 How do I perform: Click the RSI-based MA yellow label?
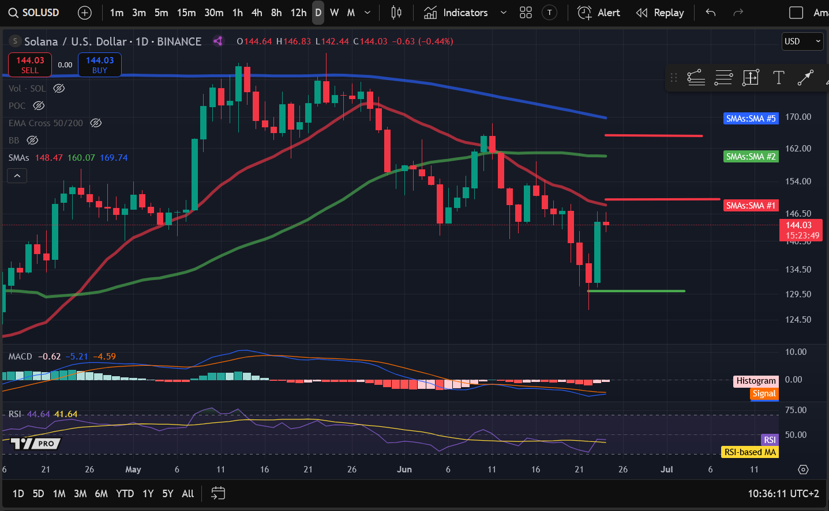click(x=750, y=452)
